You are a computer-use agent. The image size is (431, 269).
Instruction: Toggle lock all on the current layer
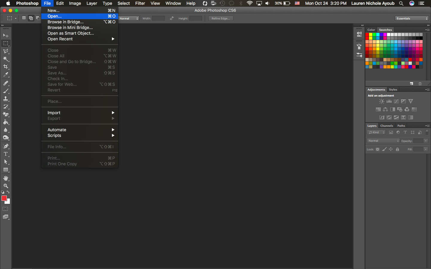coord(397,149)
